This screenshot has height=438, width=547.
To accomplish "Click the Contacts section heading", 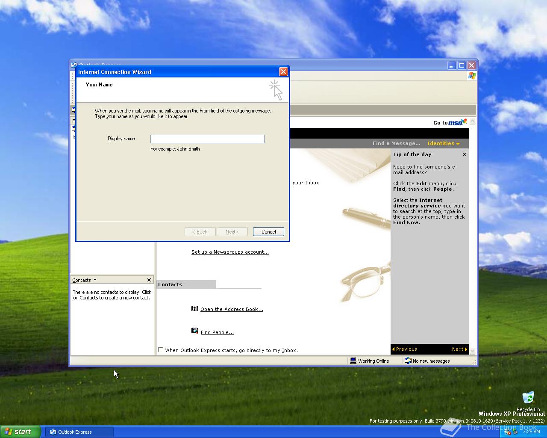I will click(x=170, y=284).
